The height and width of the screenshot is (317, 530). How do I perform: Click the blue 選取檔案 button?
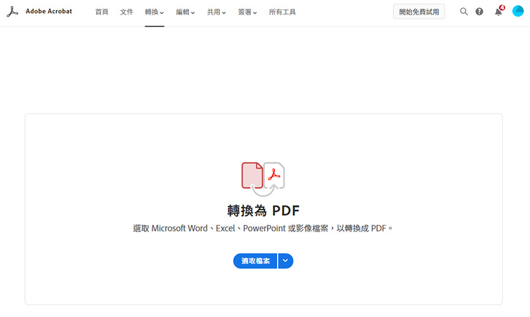[255, 261]
